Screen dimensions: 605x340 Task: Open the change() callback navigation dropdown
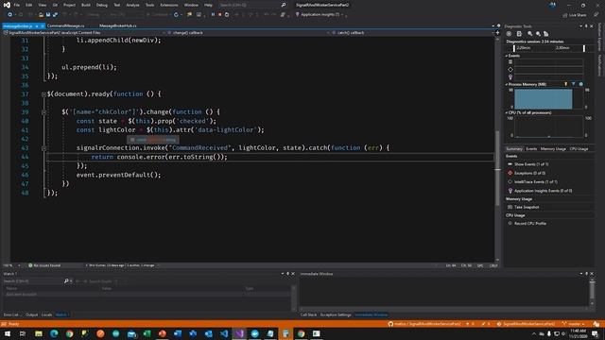[247, 33]
